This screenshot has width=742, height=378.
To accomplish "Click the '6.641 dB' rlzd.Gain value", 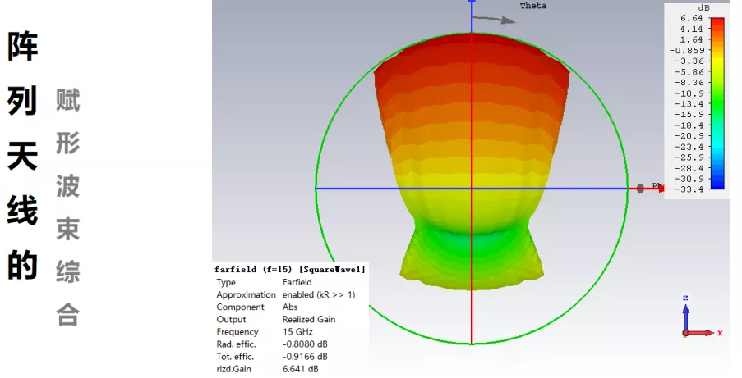I will pyautogui.click(x=301, y=369).
